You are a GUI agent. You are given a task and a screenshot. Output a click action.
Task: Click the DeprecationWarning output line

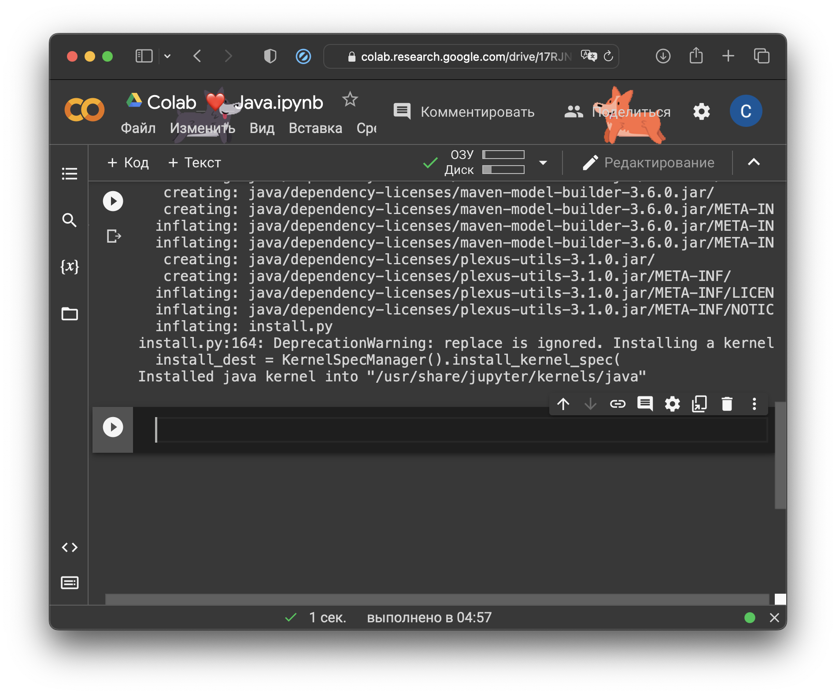[x=456, y=343]
